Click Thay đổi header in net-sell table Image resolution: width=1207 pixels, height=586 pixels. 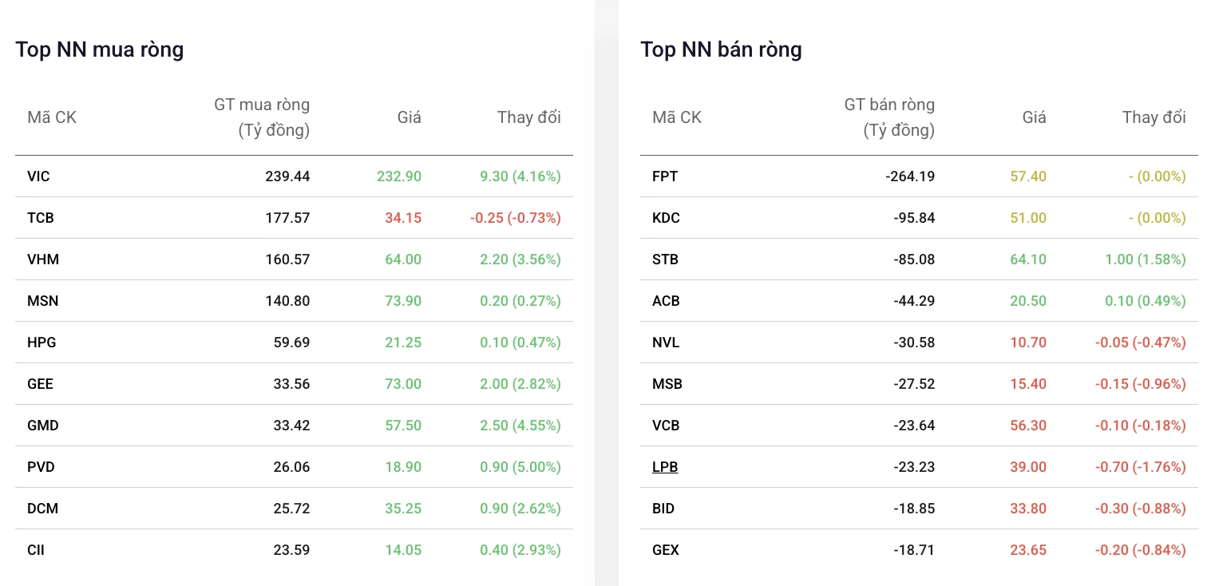[x=1154, y=117]
